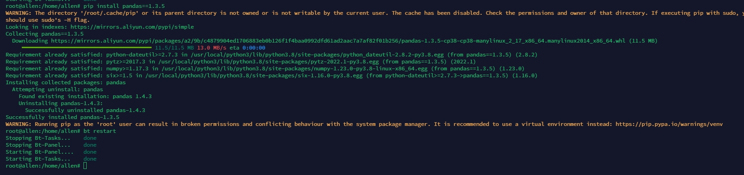Click the 'Running pip as the root user' warning
This screenshot has height=175, width=744.
click(x=364, y=124)
